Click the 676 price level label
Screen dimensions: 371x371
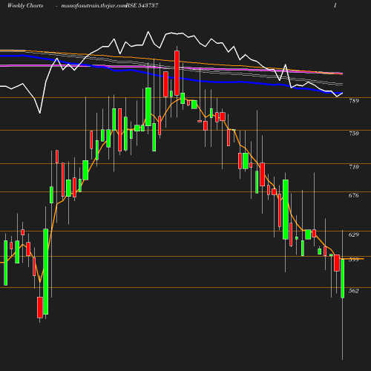tap(354, 195)
